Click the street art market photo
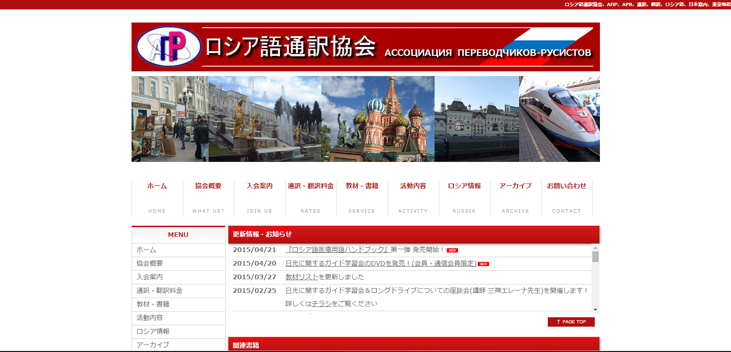Screen dimensions: 731x352 [x=170, y=119]
